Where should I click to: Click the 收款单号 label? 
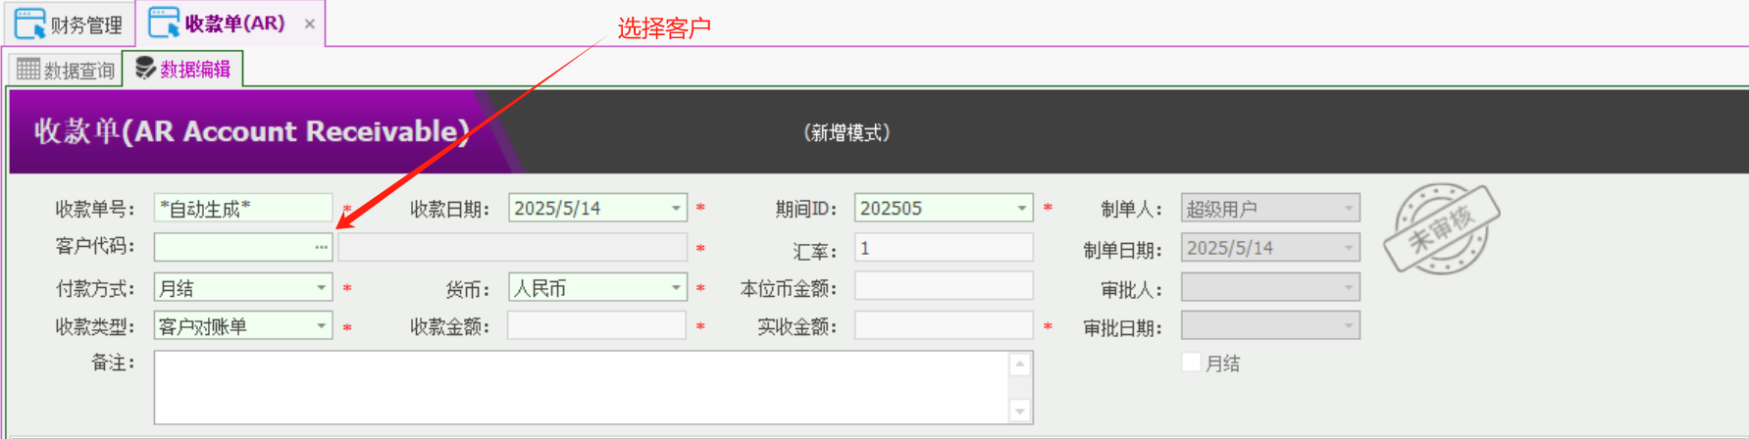[x=94, y=209]
